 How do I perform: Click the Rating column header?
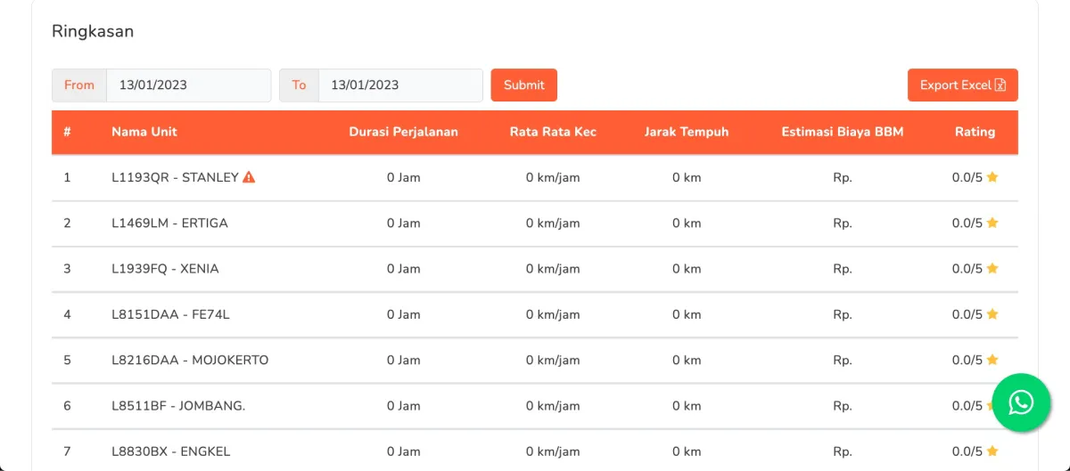point(975,132)
